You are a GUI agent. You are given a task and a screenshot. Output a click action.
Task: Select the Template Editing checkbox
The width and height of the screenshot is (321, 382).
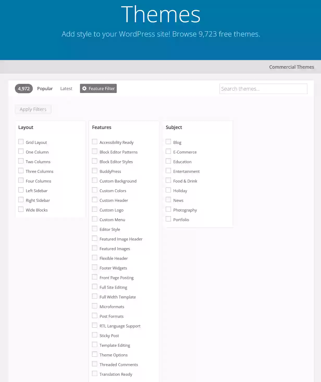tap(95, 344)
